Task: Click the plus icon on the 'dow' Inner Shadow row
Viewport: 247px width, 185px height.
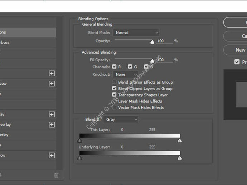Action: click(x=52, y=84)
